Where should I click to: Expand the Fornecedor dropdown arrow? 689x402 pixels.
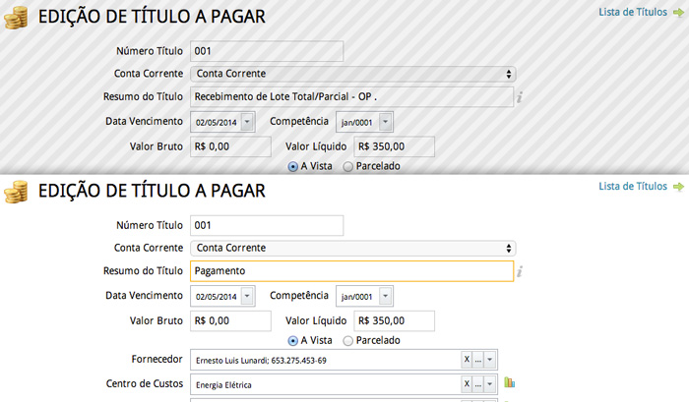click(490, 360)
